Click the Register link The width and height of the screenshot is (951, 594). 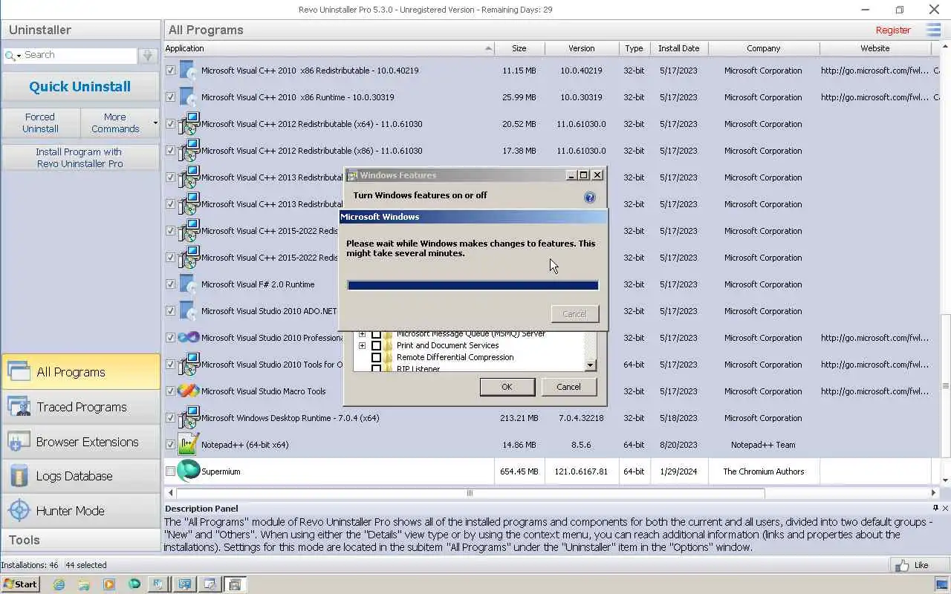tap(893, 30)
